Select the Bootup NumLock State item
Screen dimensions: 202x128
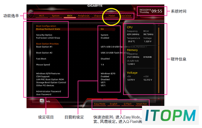[48, 29]
